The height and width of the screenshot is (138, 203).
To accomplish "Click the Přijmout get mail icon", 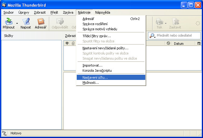I will [x=9, y=21].
